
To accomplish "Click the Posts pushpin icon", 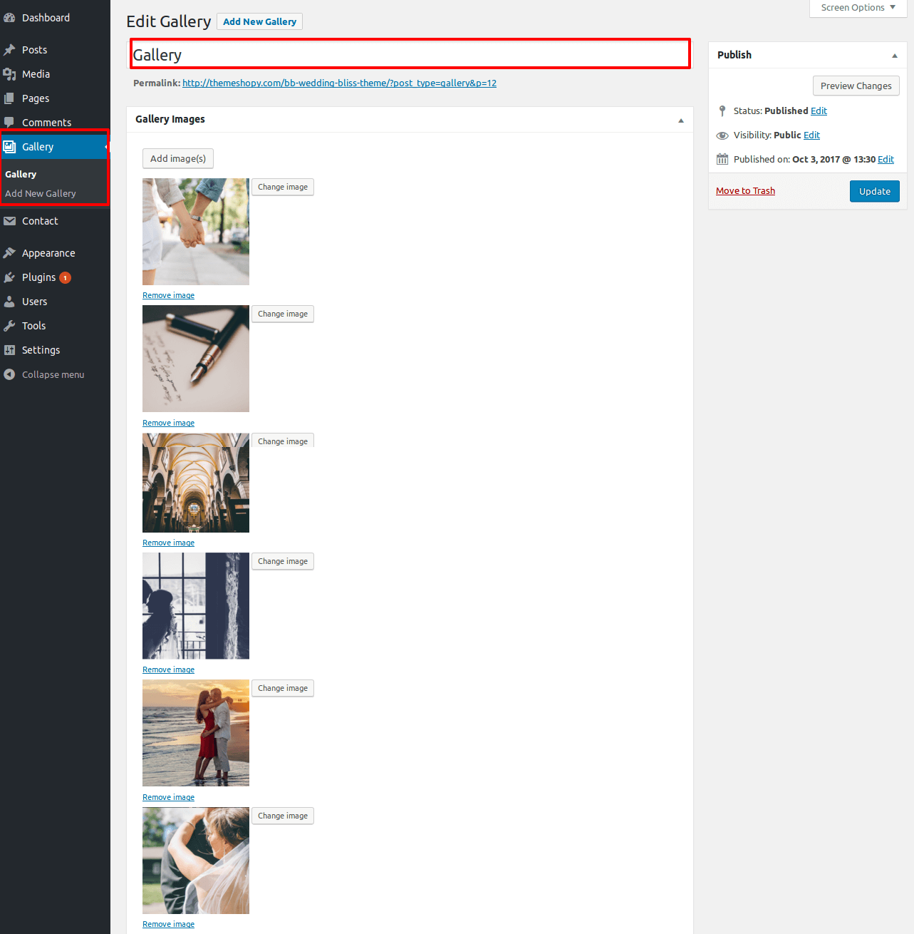I will pos(9,50).
